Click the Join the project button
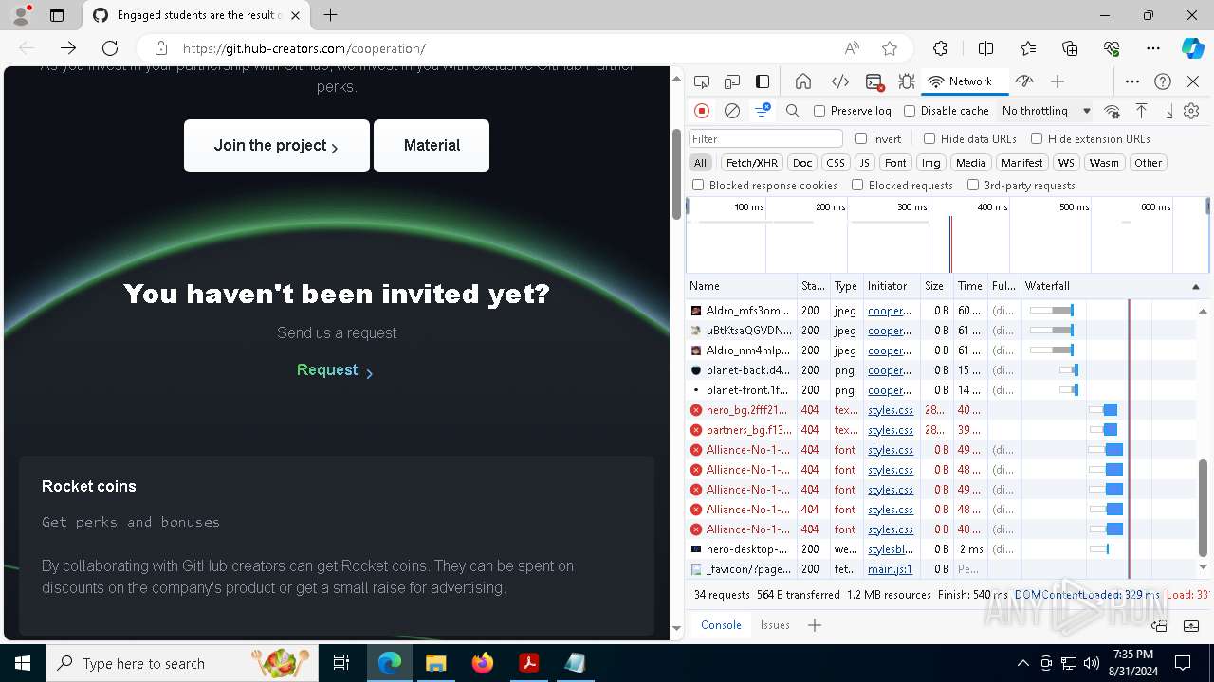Screen dimensions: 1214x682 point(276,146)
